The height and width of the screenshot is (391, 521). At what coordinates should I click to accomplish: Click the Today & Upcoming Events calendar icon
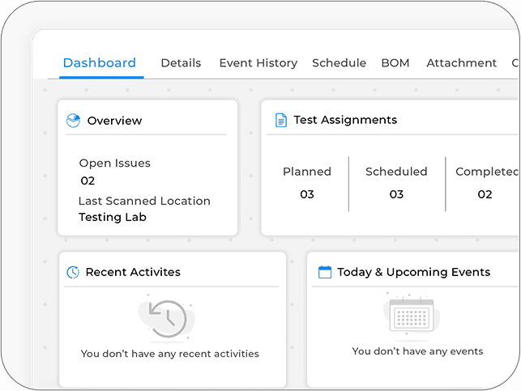(325, 273)
